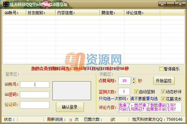The image size is (187, 124).
Task: Select the 评论信息 column header
Action: pos(142,13)
